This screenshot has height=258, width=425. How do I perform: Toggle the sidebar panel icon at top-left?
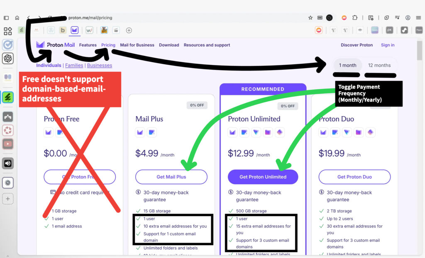tap(6, 18)
